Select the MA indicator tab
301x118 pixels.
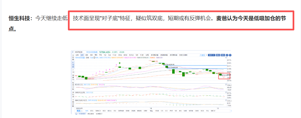87,111
